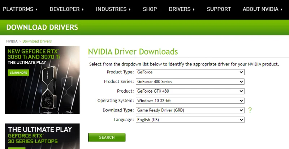Click the green SEARCH button
This screenshot has height=149, width=289.
[107, 137]
